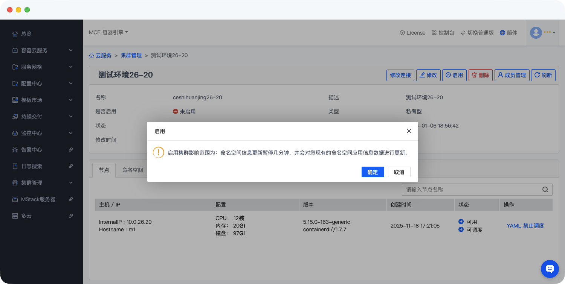Click 取消 to cancel enabling

pyautogui.click(x=399, y=172)
